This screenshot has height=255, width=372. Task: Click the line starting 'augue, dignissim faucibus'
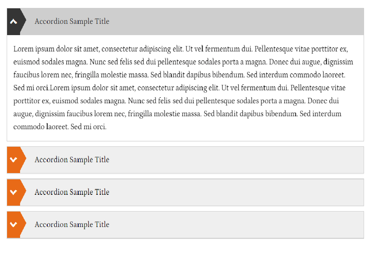click(177, 114)
